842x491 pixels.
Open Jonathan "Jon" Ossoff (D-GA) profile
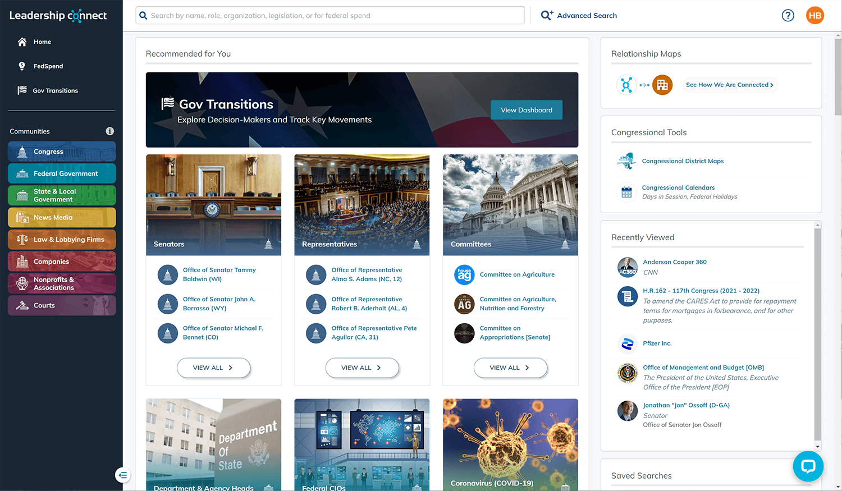(x=686, y=405)
